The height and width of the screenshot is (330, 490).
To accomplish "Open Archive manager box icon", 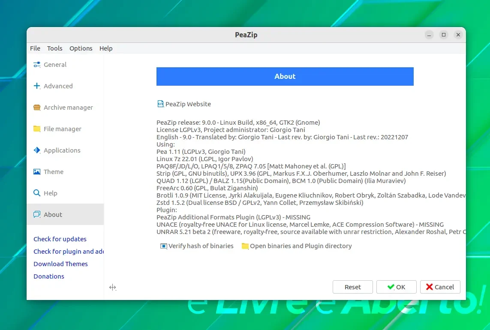I will pyautogui.click(x=37, y=108).
